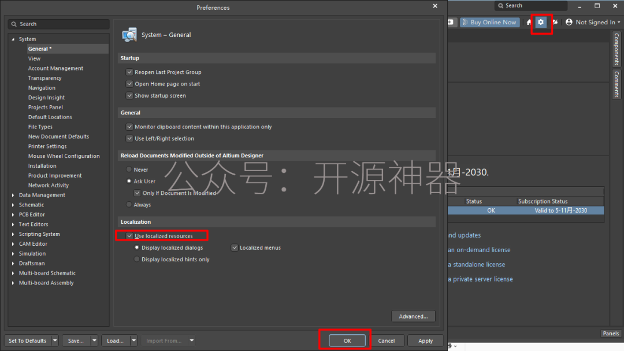Expand the Multi-board Schematic node
624x351 pixels.
13,274
